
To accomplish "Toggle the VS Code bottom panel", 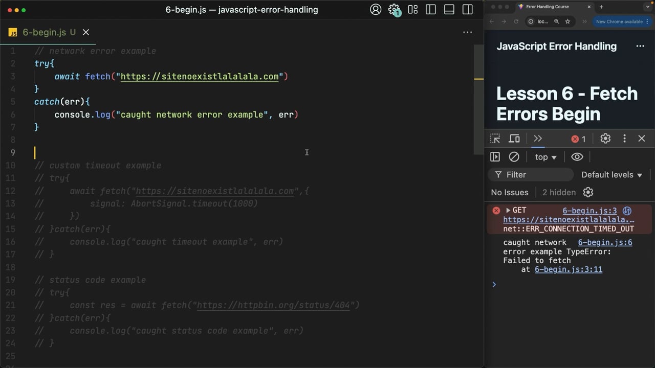I will 449,10.
